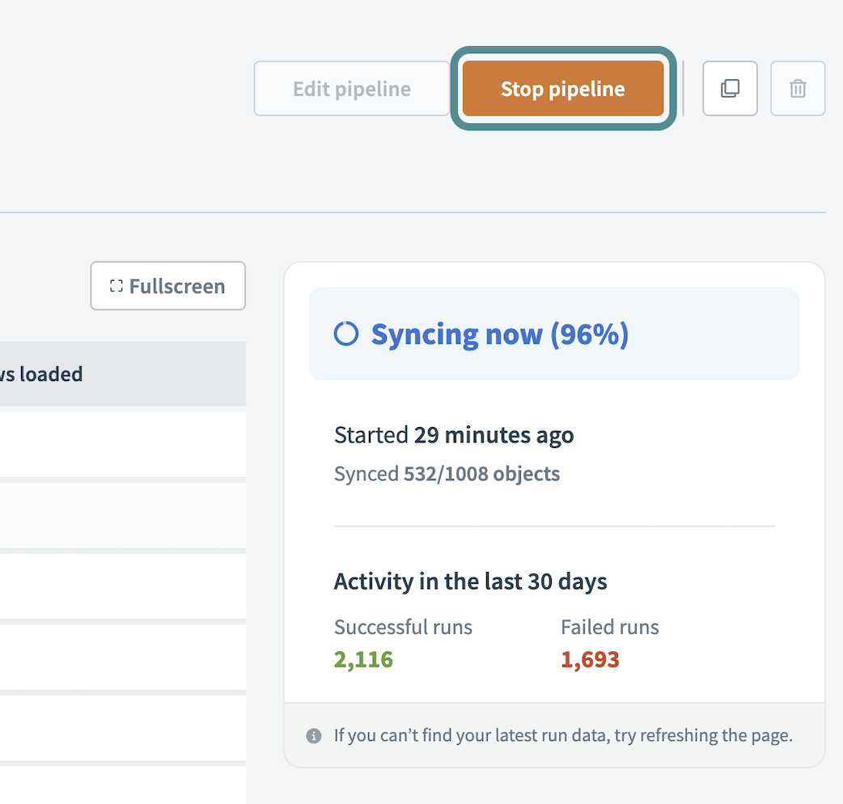The height and width of the screenshot is (804, 843).
Task: Click the Edit pipeline button
Action: pos(351,89)
